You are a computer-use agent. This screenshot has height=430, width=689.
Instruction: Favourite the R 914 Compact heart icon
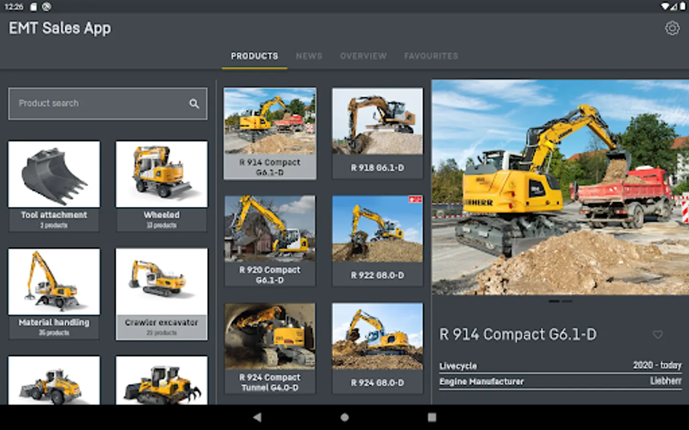(x=658, y=334)
